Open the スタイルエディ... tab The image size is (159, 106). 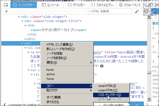tap(103, 5)
